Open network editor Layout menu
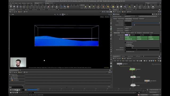 click(130, 61)
